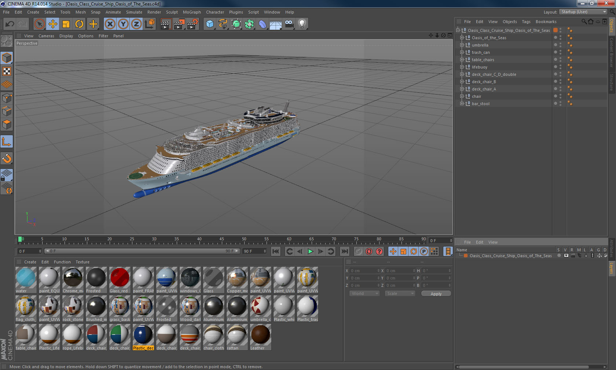Select the Leather material swatch
This screenshot has width=616, height=370.
tap(261, 337)
